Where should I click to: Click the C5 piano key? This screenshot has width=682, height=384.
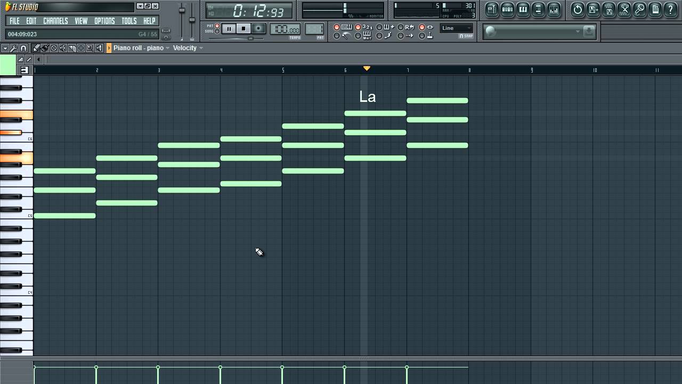tap(17, 215)
